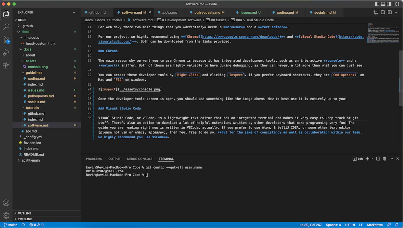The width and height of the screenshot is (403, 228).
Task: Maximize the panel size with caret icon
Action: click(392, 159)
